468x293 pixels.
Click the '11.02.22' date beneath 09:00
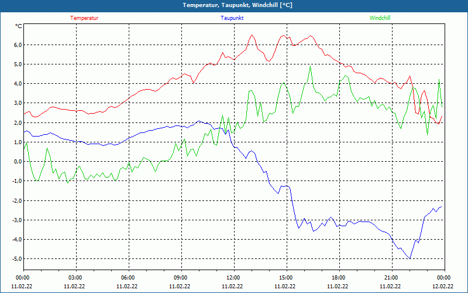click(180, 286)
